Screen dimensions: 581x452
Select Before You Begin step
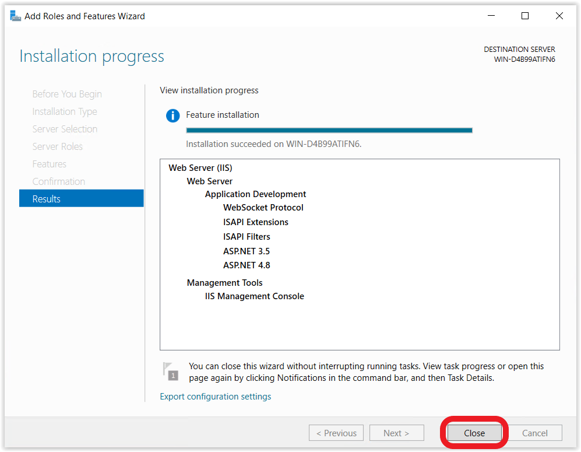[x=66, y=94]
